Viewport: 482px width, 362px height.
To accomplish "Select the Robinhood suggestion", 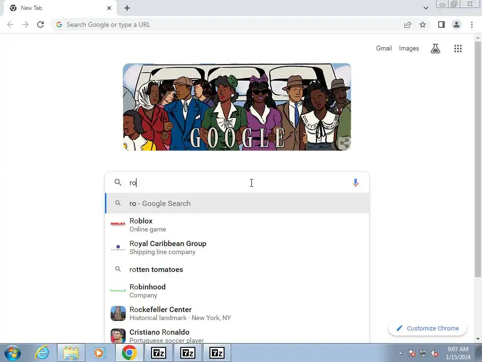I will 237,290.
